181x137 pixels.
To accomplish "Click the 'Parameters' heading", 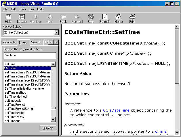I will tap(77, 94).
